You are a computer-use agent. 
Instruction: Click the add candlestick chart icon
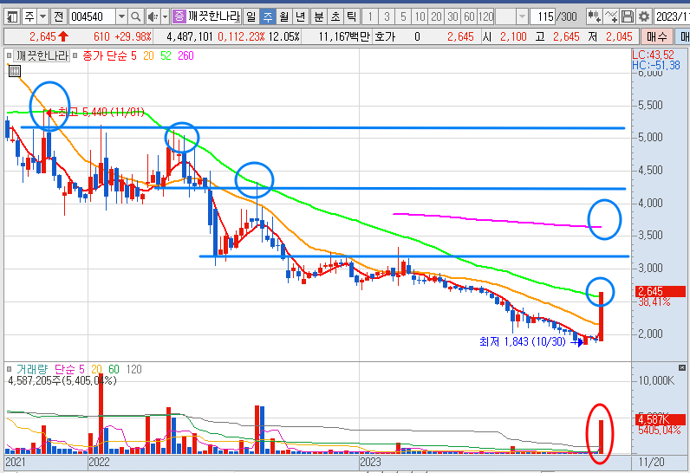tap(594, 16)
